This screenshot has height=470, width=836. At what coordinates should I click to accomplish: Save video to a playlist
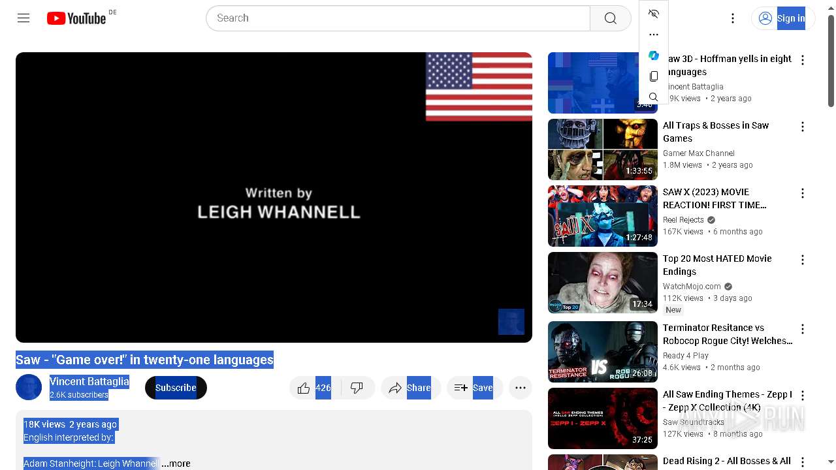475,388
